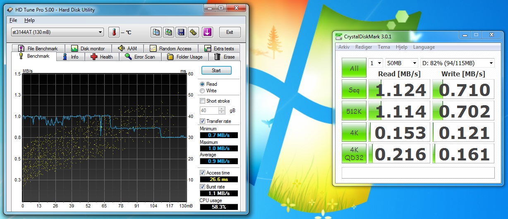Click the 4K write result 0.121
The width and height of the screenshot is (508, 219).
(463, 132)
